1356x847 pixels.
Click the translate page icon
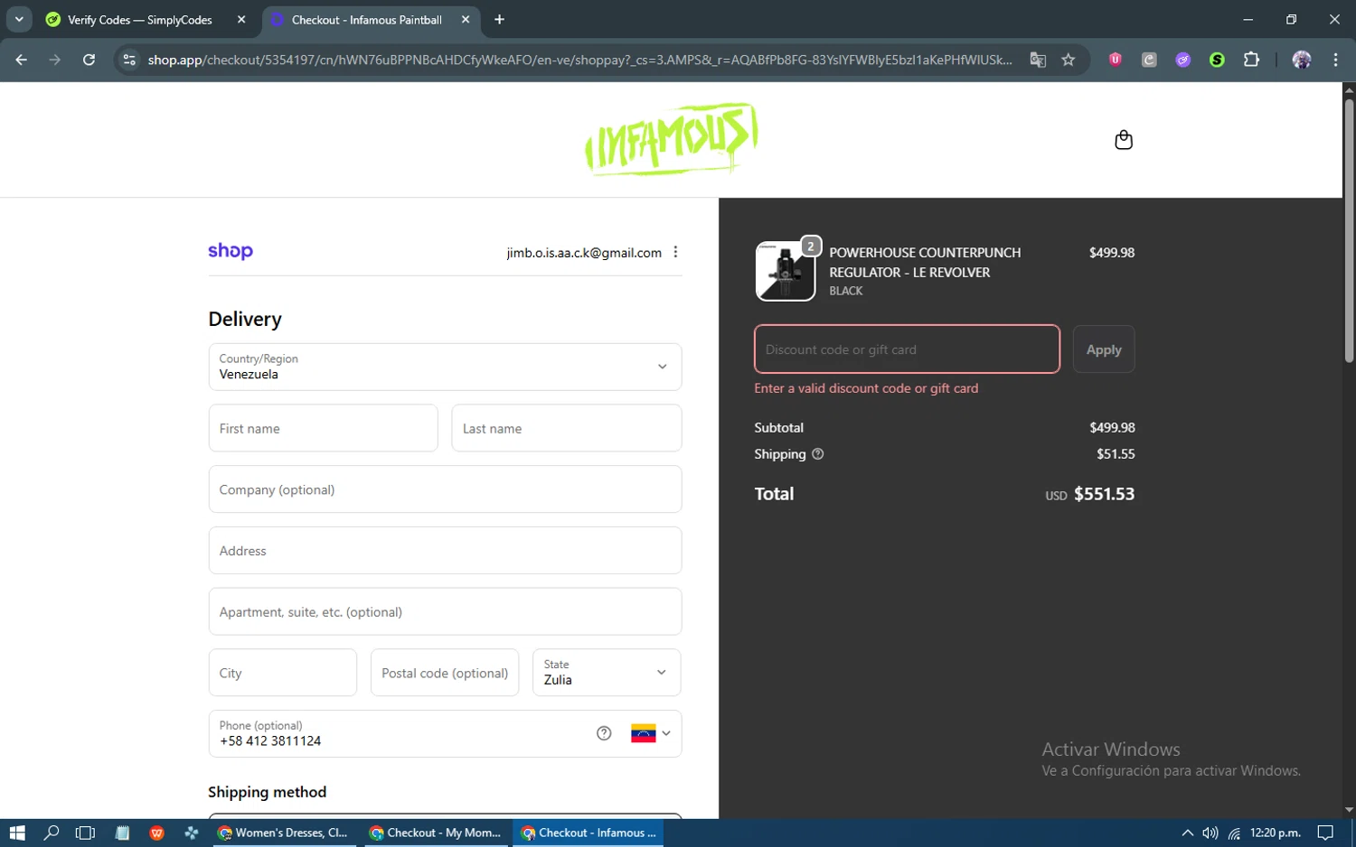(x=1038, y=60)
